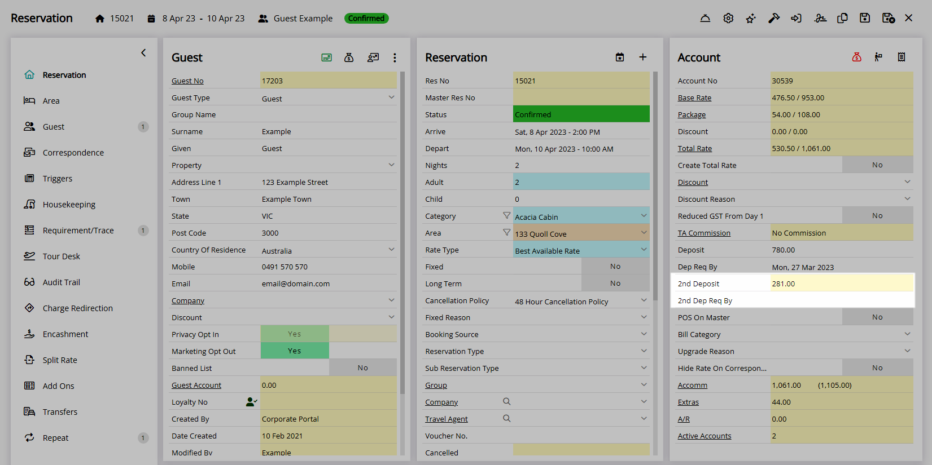Click the green credit card icon in Guest panel
Viewport: 932px width, 465px height.
pyautogui.click(x=326, y=57)
